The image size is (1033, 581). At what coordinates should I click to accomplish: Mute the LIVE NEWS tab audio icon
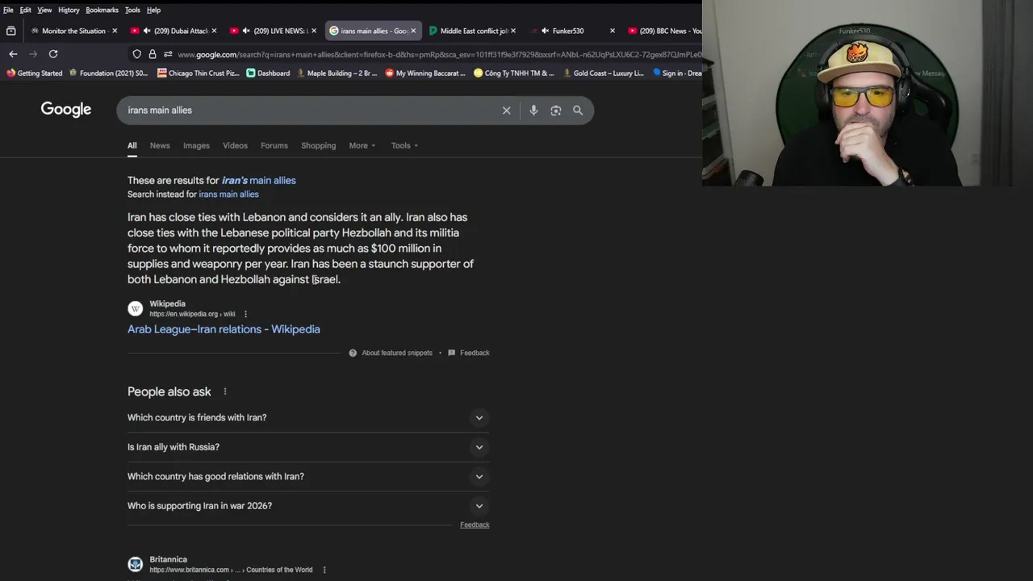(246, 31)
